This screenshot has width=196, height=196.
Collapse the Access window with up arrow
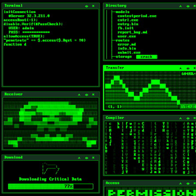pyautogui.click(x=181, y=183)
